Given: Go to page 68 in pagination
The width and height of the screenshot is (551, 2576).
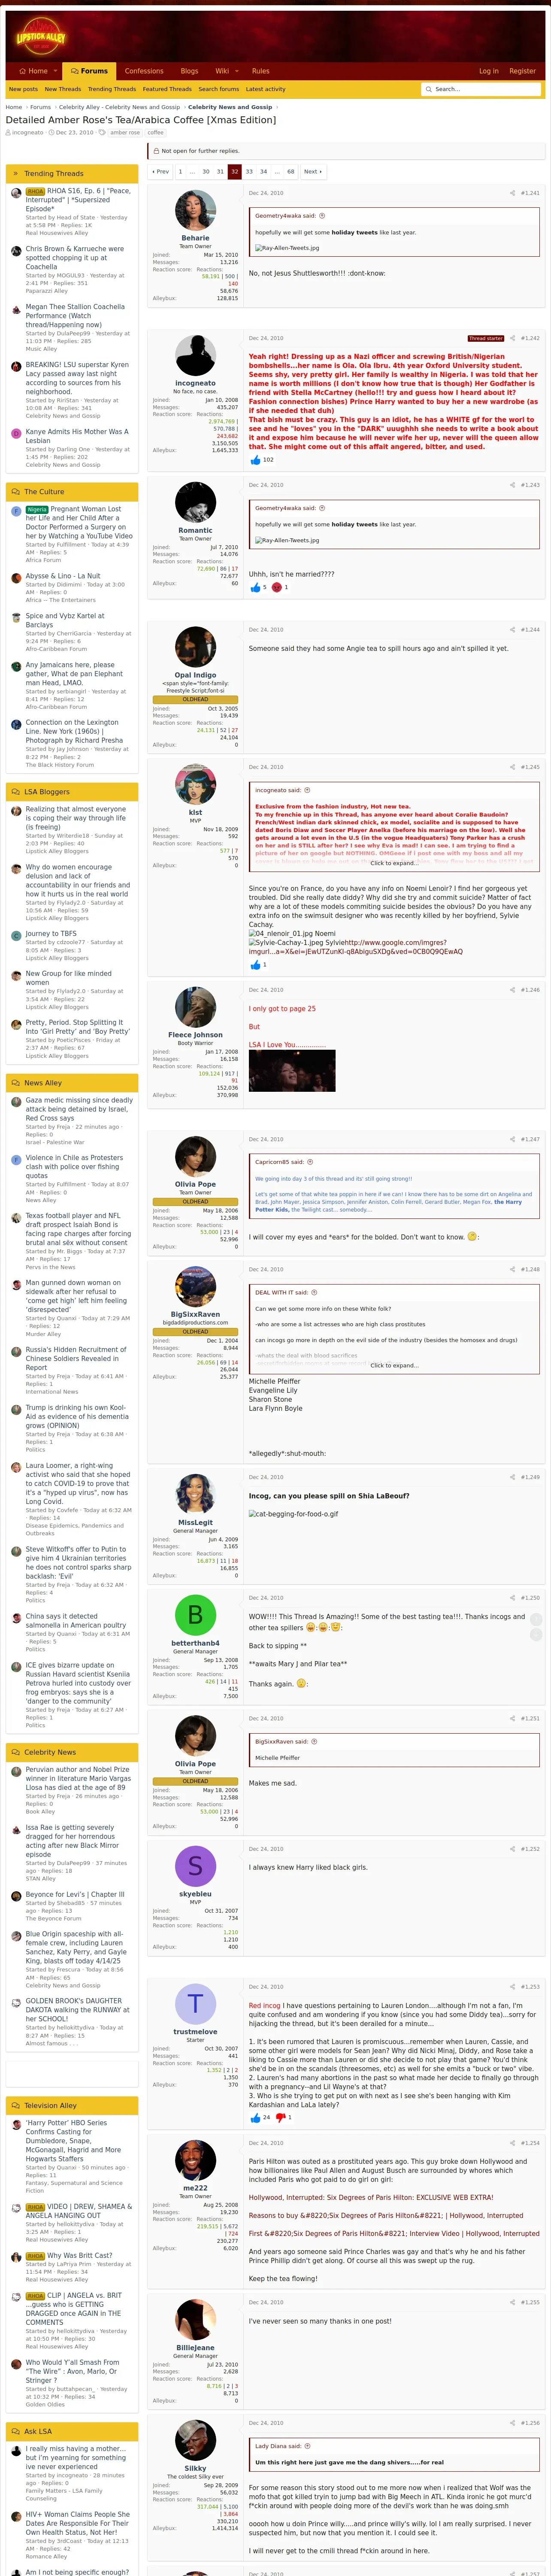Looking at the screenshot, I should 291,172.
